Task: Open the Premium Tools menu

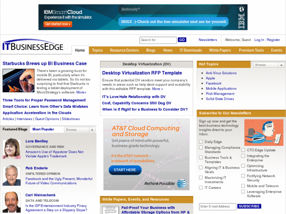Action: (x=251, y=50)
